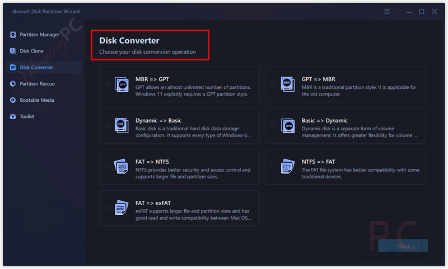Click the Toolkit briefcase icon
The height and width of the screenshot is (269, 448).
pyautogui.click(x=13, y=116)
